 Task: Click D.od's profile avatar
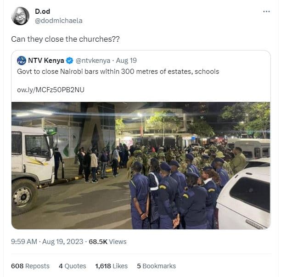pos(20,16)
